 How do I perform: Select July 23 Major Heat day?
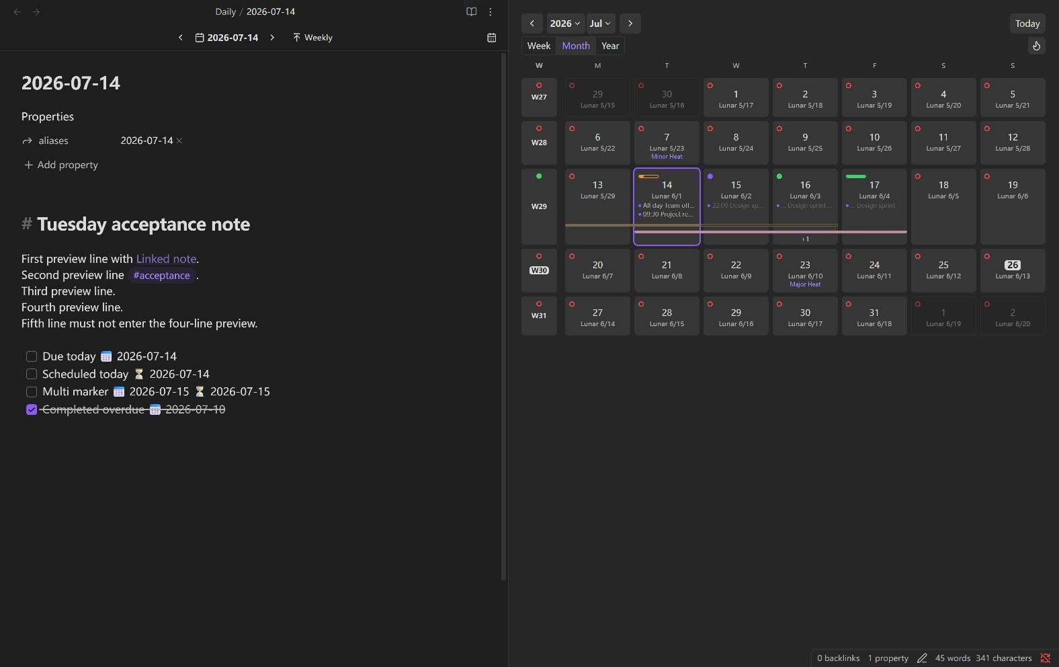tap(805, 270)
